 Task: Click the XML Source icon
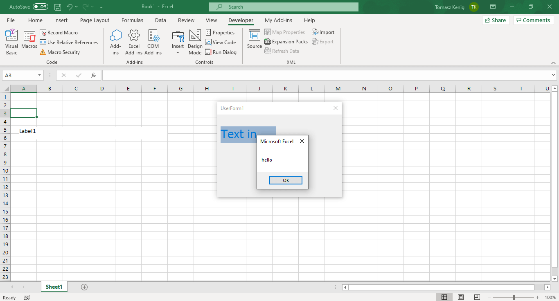[x=254, y=39]
